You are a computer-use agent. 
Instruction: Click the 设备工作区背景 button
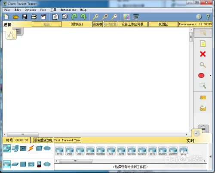click(x=132, y=24)
